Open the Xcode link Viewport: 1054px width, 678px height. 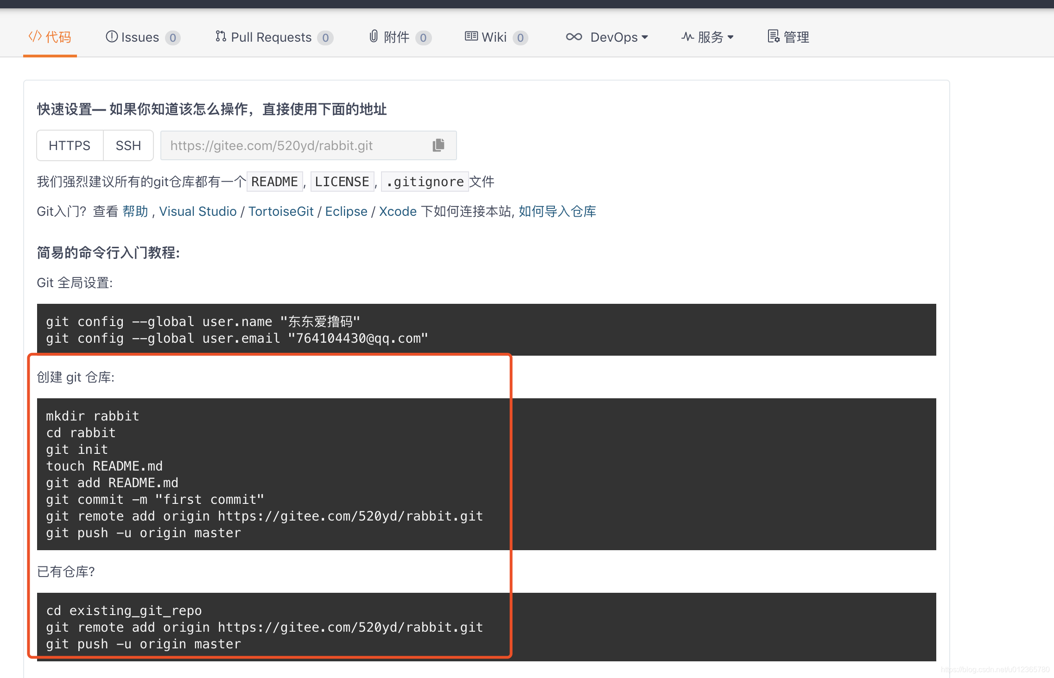398,211
